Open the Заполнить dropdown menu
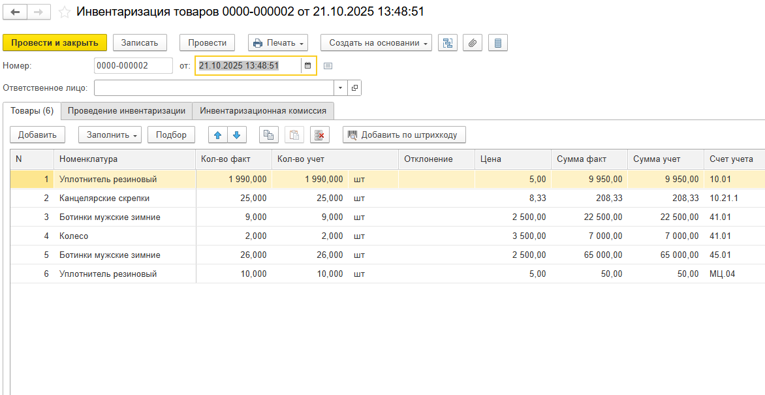The width and height of the screenshot is (765, 395). coord(110,135)
